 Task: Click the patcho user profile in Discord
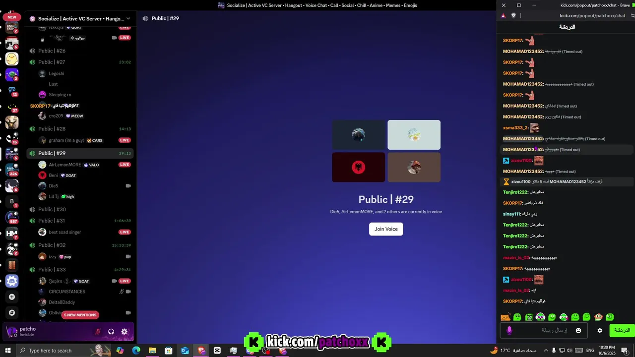(x=27, y=331)
